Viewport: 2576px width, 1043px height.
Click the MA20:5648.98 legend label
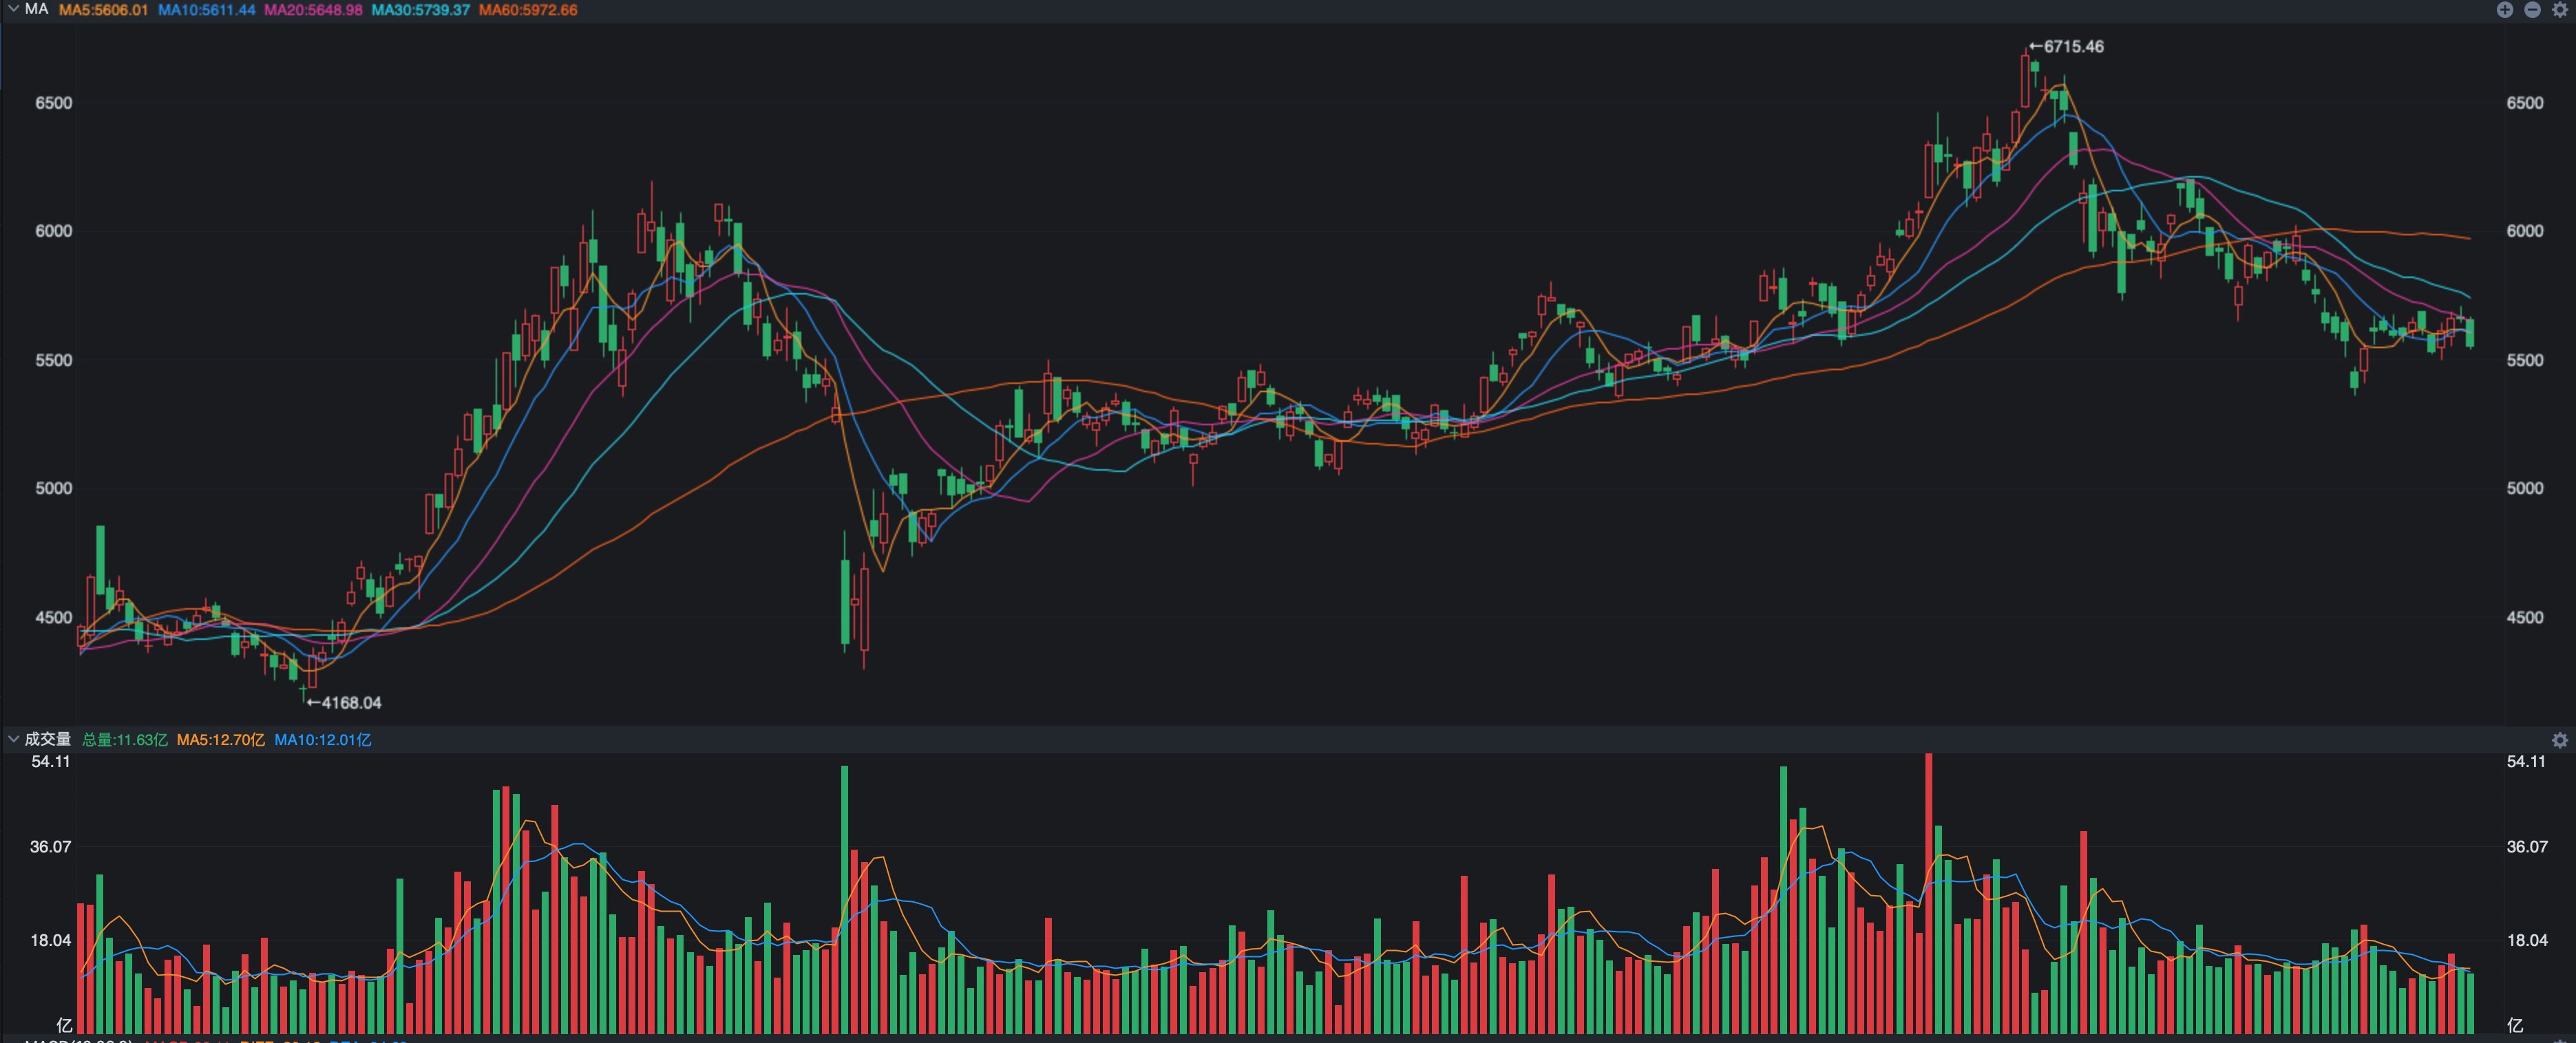click(x=313, y=10)
